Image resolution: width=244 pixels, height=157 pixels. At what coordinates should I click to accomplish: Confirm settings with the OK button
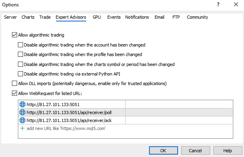pyautogui.click(x=163, y=151)
